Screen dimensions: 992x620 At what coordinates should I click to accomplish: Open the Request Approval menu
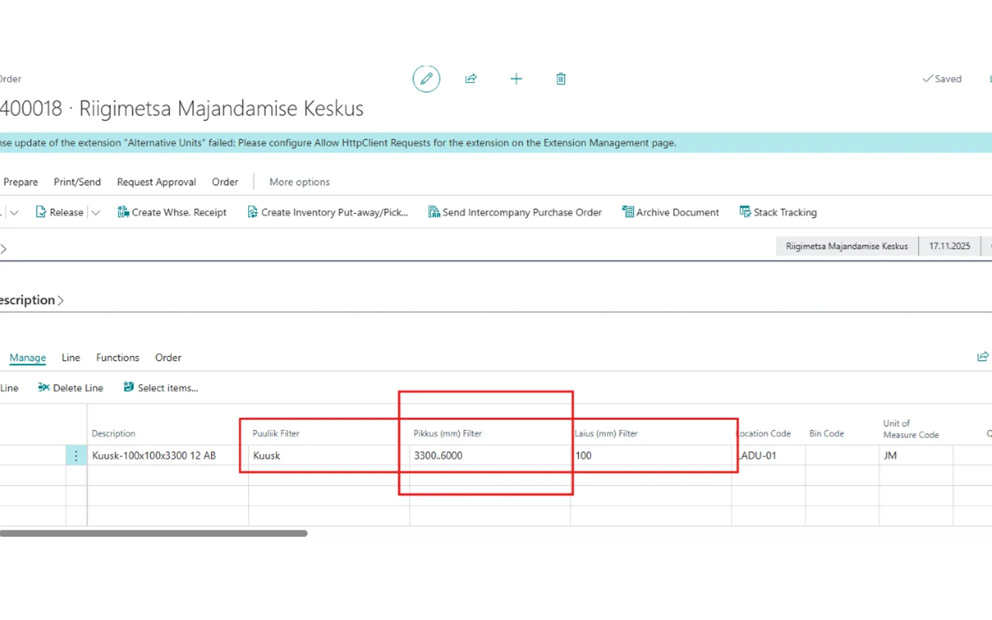pos(156,182)
